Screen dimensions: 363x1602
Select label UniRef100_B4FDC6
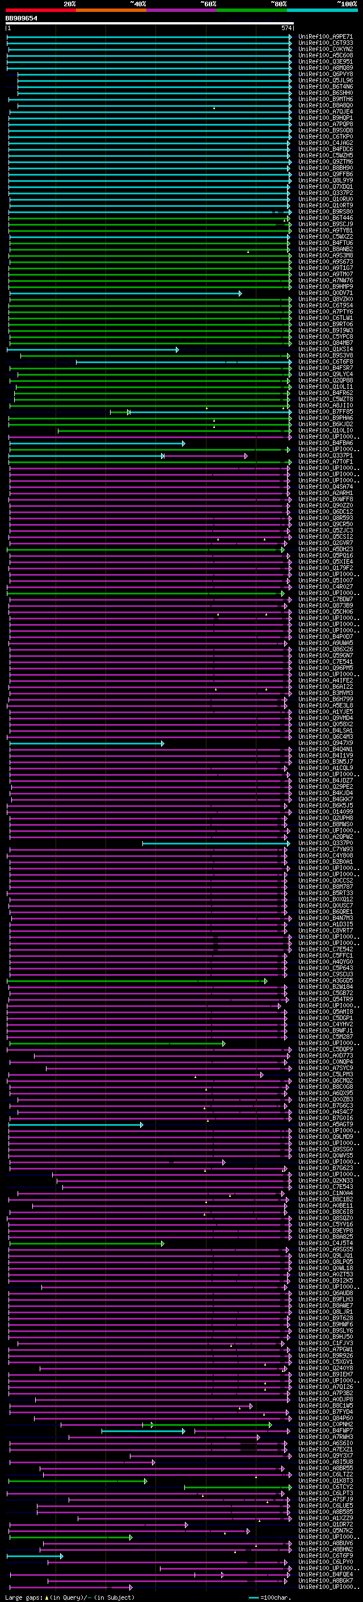(x=325, y=149)
